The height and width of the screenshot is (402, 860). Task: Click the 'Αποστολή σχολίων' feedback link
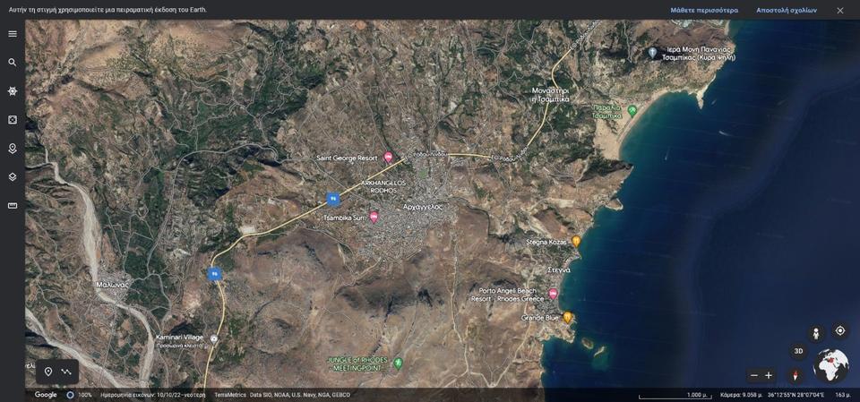(x=786, y=10)
